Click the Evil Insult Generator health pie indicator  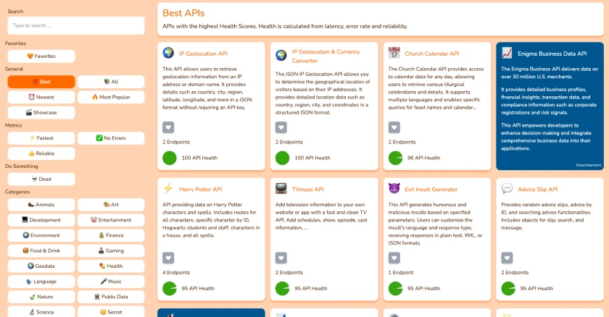[x=395, y=288]
